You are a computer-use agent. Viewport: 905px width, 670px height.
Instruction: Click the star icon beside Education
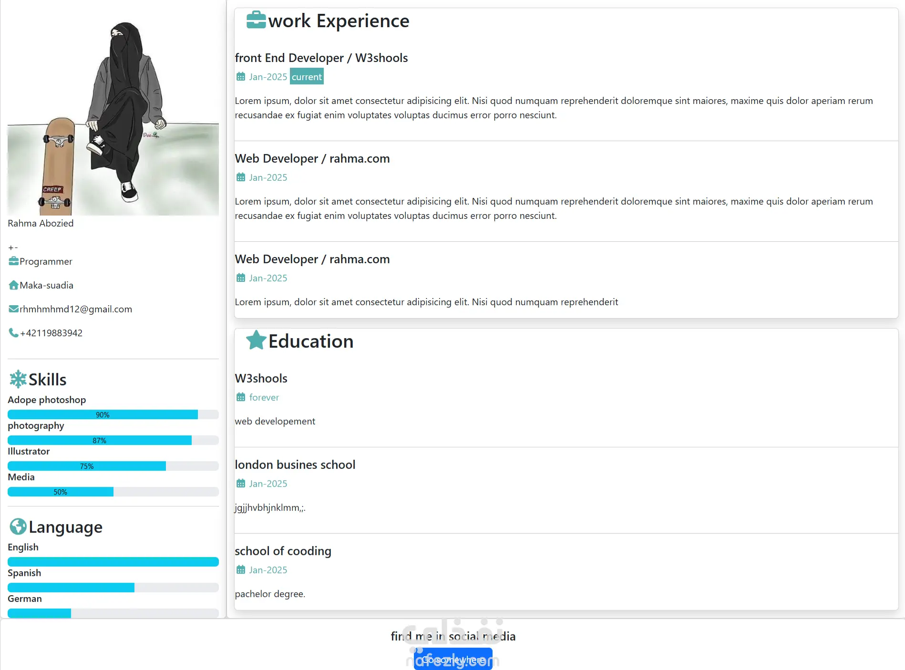click(x=256, y=340)
